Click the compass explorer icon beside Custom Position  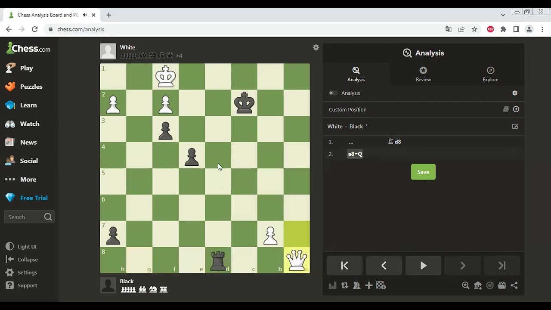pyautogui.click(x=516, y=109)
